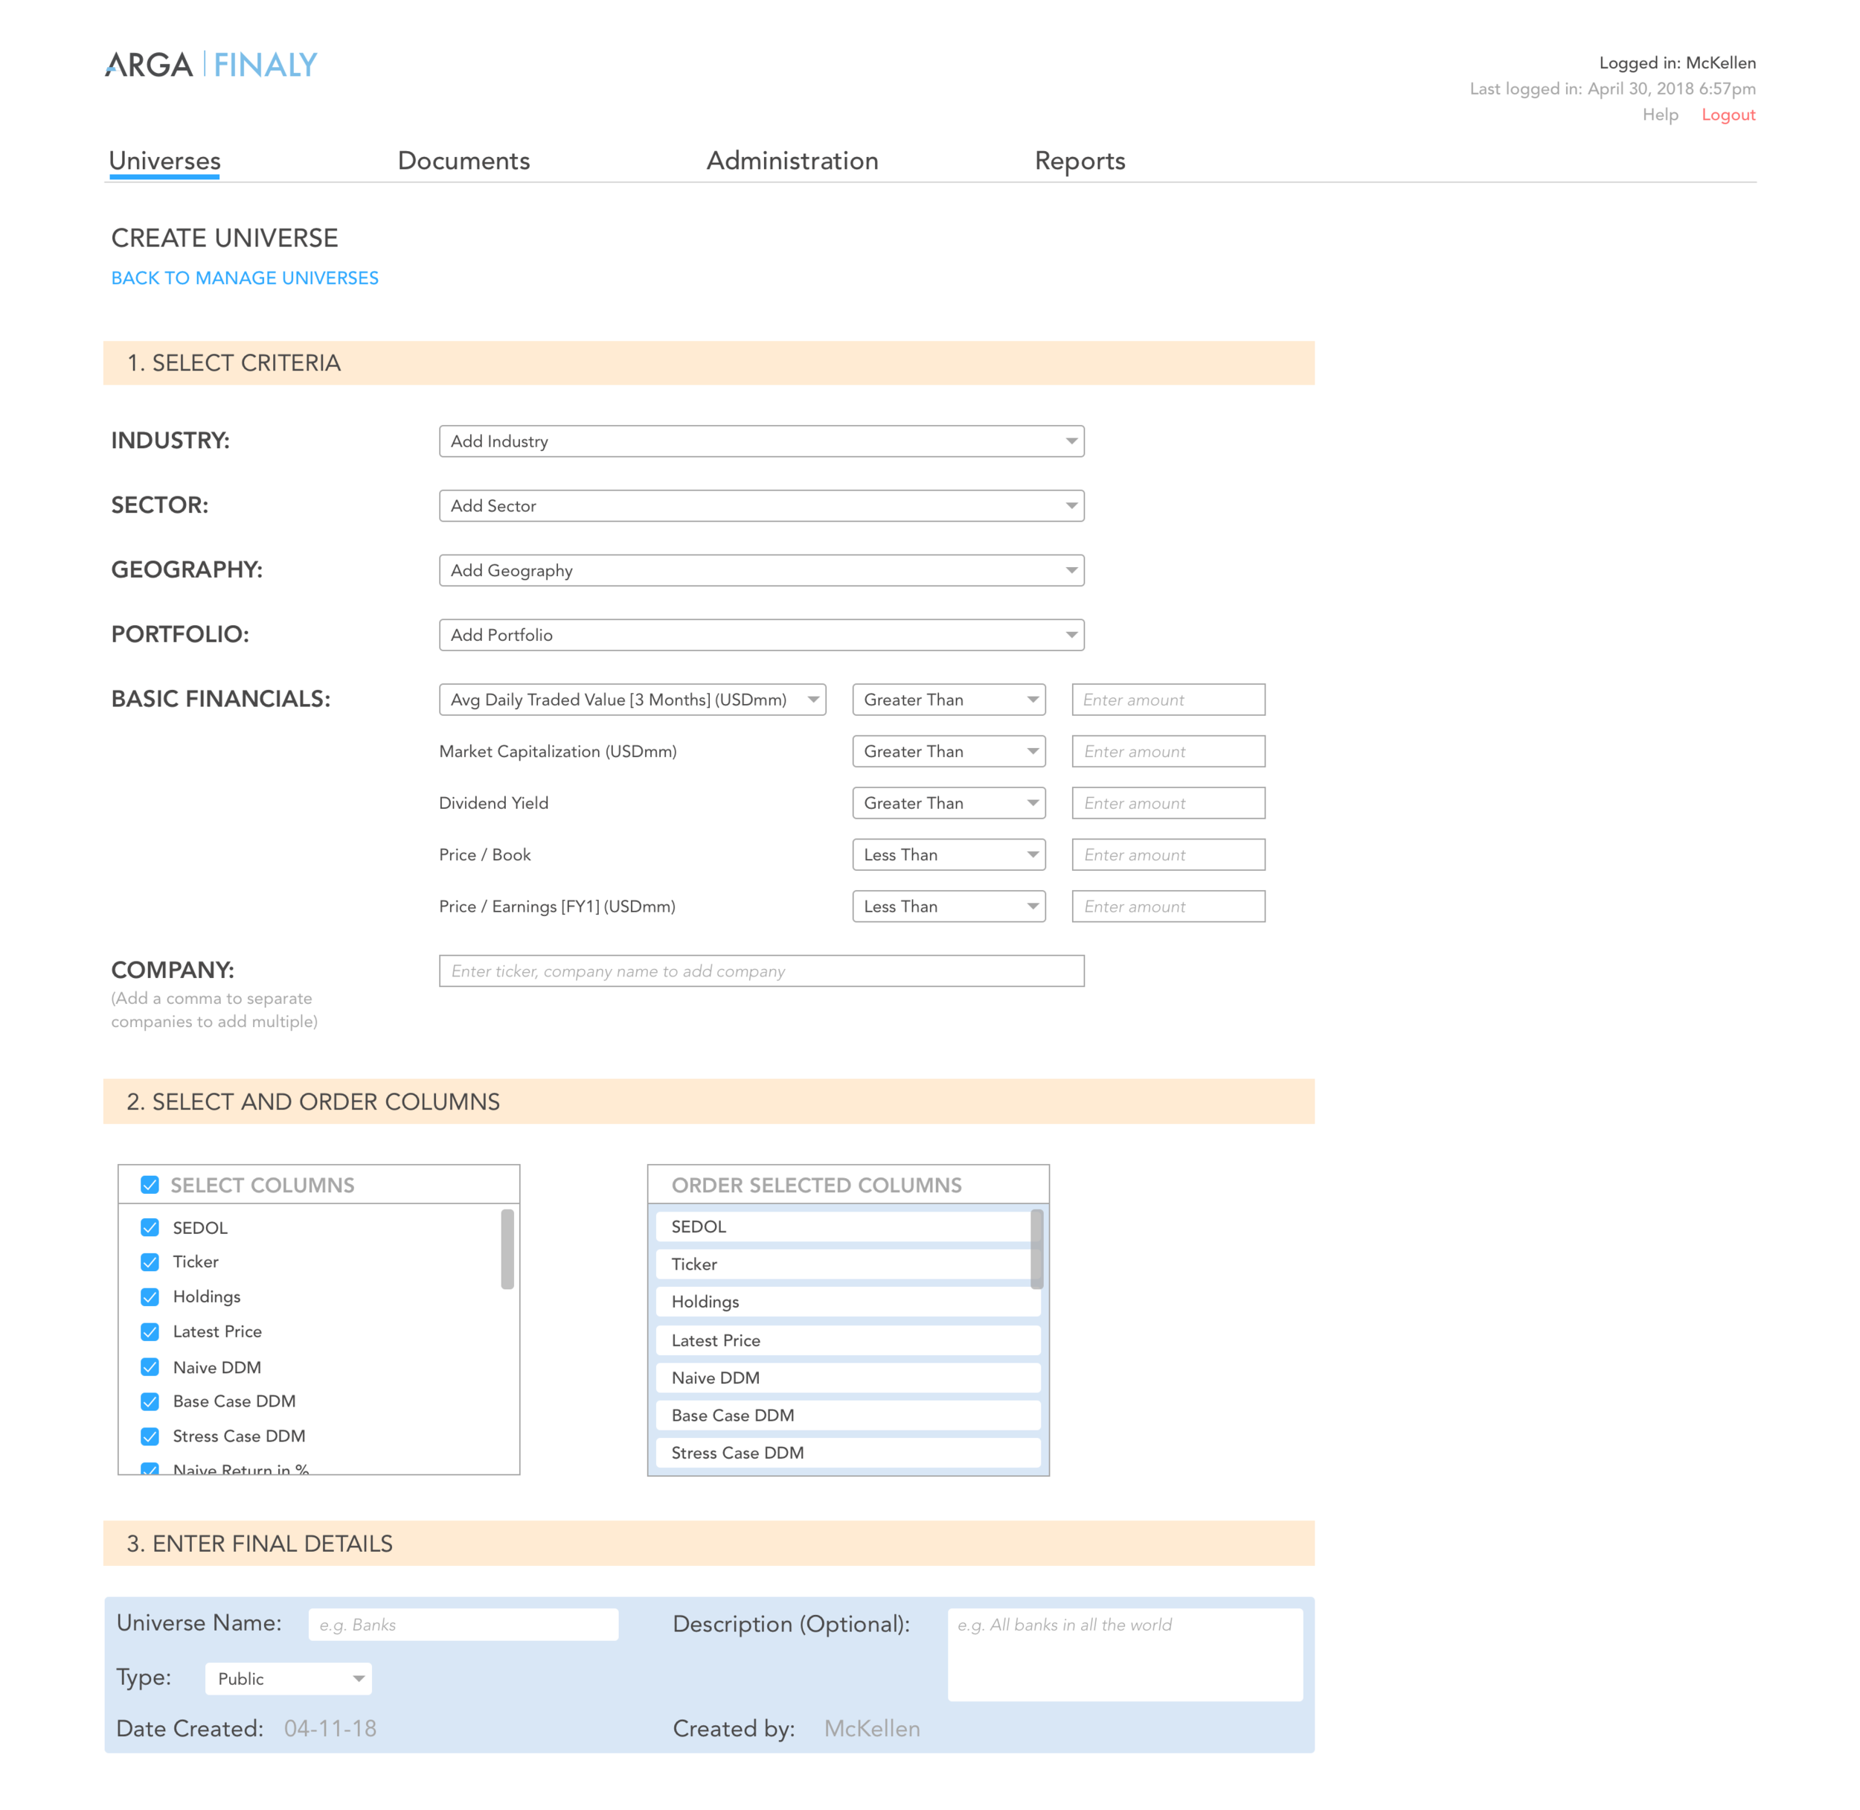Open the Add Geography dropdown
This screenshot has height=1810, width=1860.
(761, 570)
